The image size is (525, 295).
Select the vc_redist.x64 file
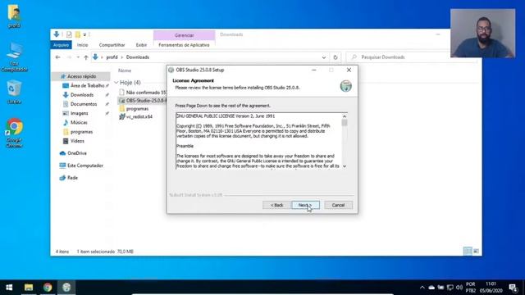[x=136, y=116]
